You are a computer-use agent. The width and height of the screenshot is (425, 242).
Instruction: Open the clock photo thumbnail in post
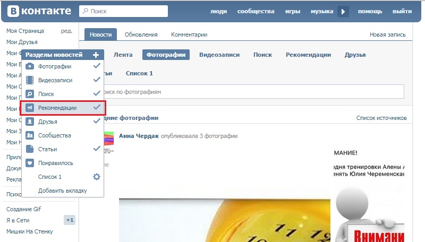tap(224, 220)
